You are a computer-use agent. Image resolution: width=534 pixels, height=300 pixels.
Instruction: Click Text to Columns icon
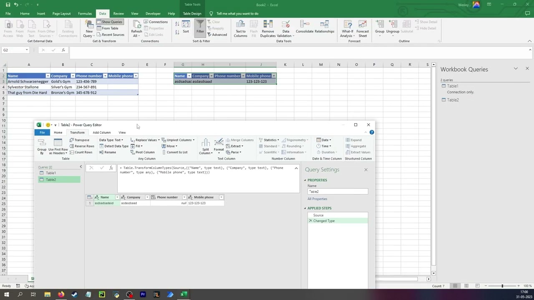pyautogui.click(x=241, y=29)
